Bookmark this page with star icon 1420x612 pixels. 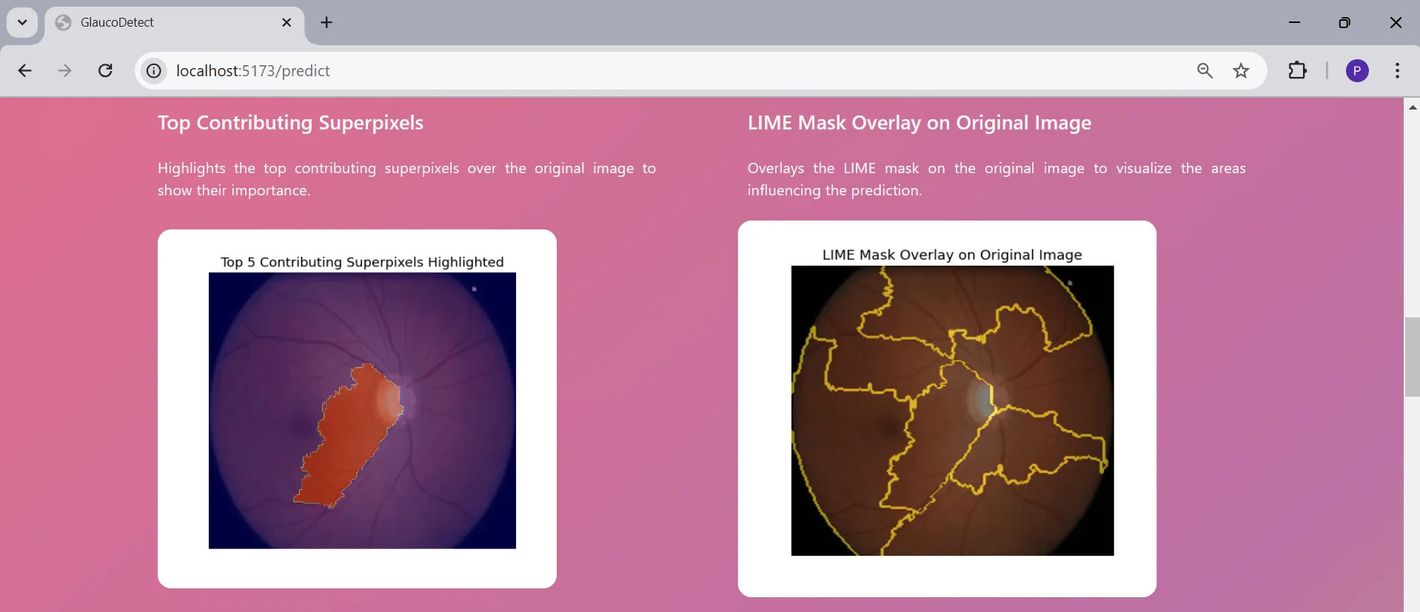point(1242,71)
